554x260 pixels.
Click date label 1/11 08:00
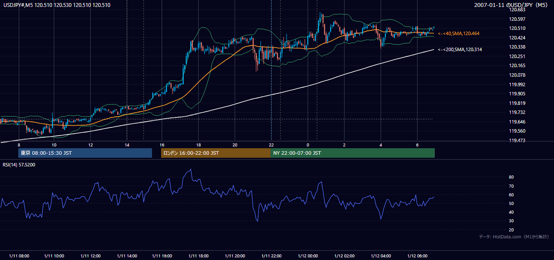(19, 256)
